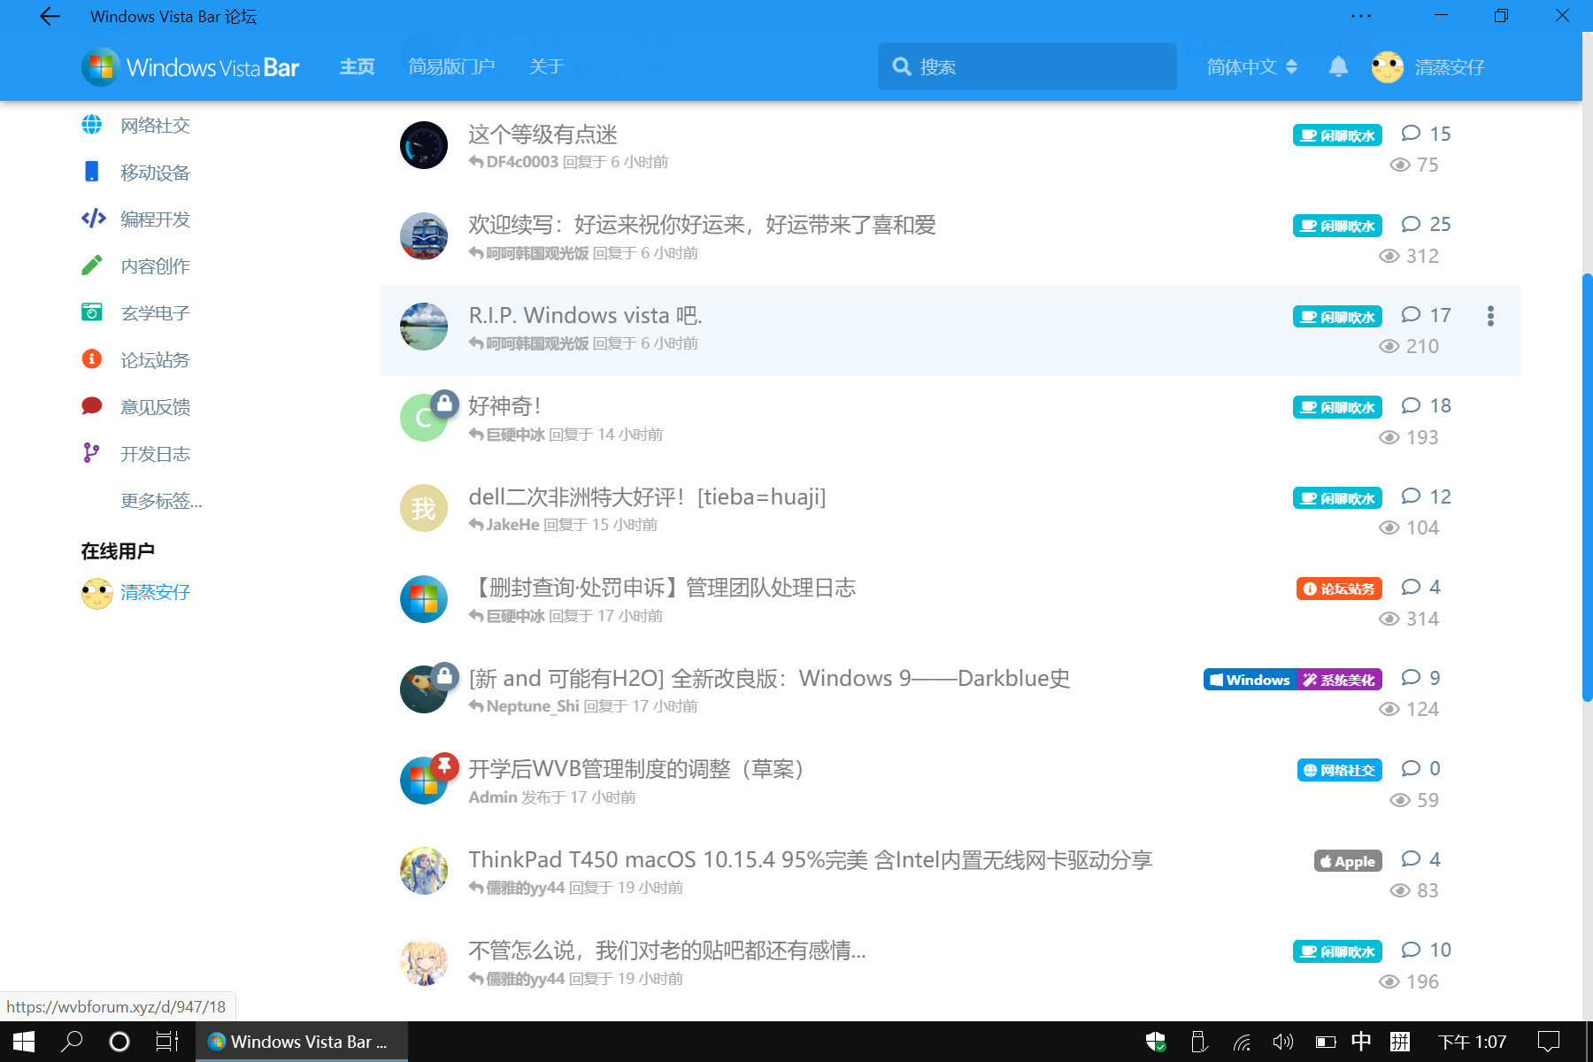Click Windows Security shield in system tray
Viewport: 1593px width, 1062px height.
pos(1156,1042)
